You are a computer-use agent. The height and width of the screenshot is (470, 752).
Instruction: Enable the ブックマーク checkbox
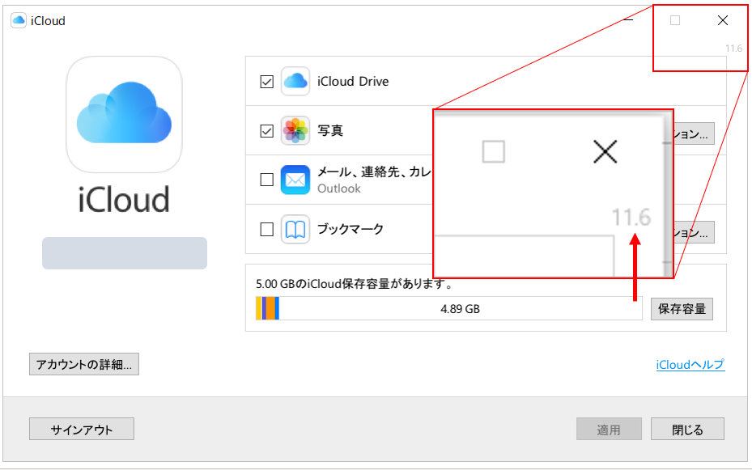[x=266, y=229]
